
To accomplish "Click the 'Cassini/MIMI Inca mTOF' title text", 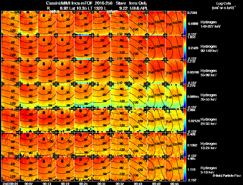I will [x=69, y=3].
